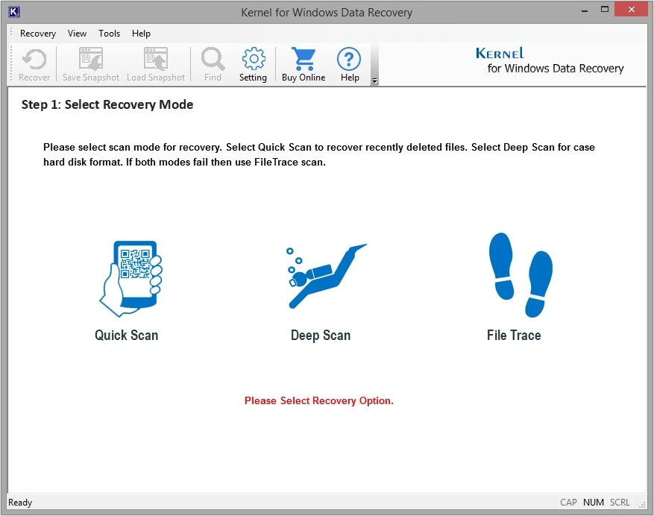Viewport: 654px width, 516px height.
Task: Click the Find magnifier icon
Action: pos(213,59)
